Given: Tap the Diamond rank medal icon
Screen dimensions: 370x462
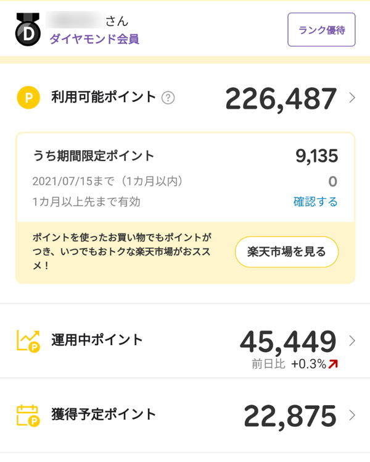Looking at the screenshot, I should (27, 30).
